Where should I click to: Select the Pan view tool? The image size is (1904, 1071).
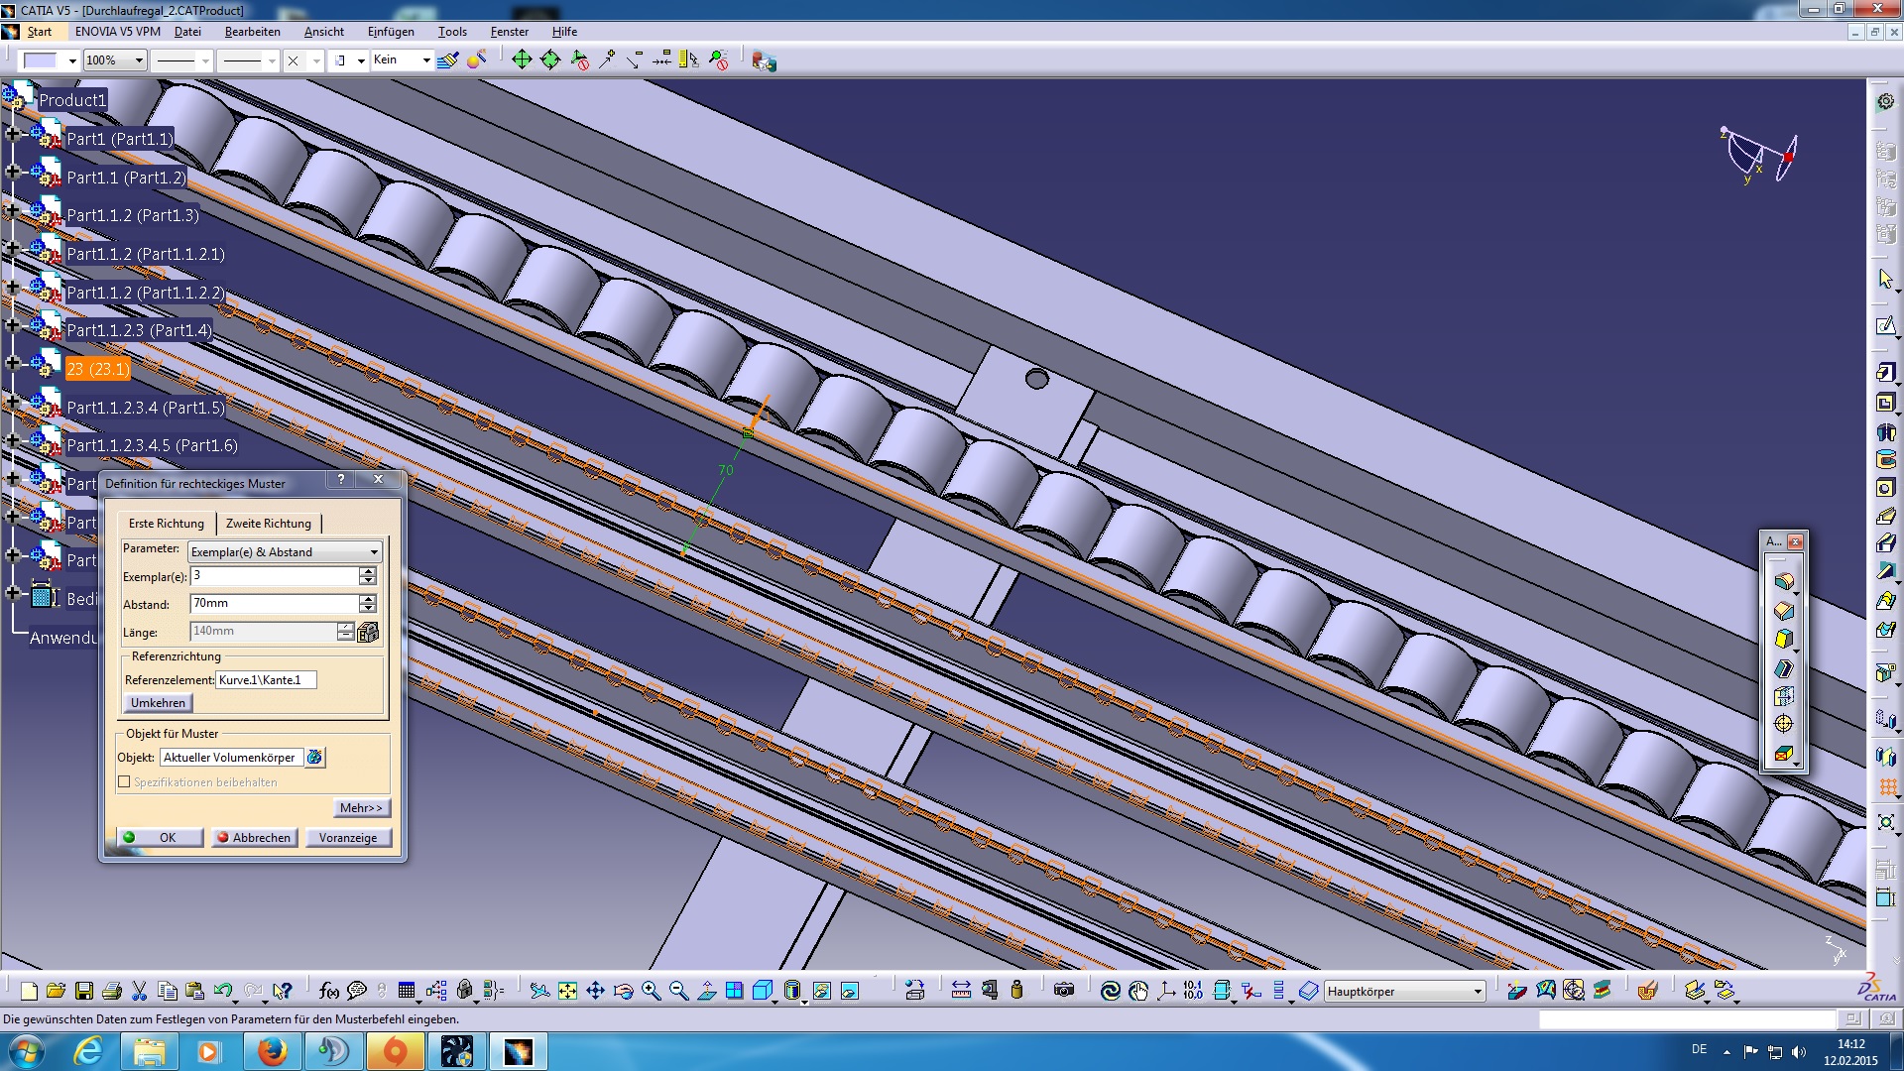coord(595,991)
